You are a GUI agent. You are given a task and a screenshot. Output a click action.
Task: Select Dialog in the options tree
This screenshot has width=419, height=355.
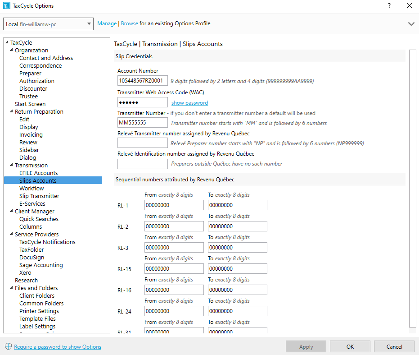click(x=27, y=158)
